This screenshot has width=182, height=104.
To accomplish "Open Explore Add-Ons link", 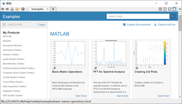I will [167, 25].
